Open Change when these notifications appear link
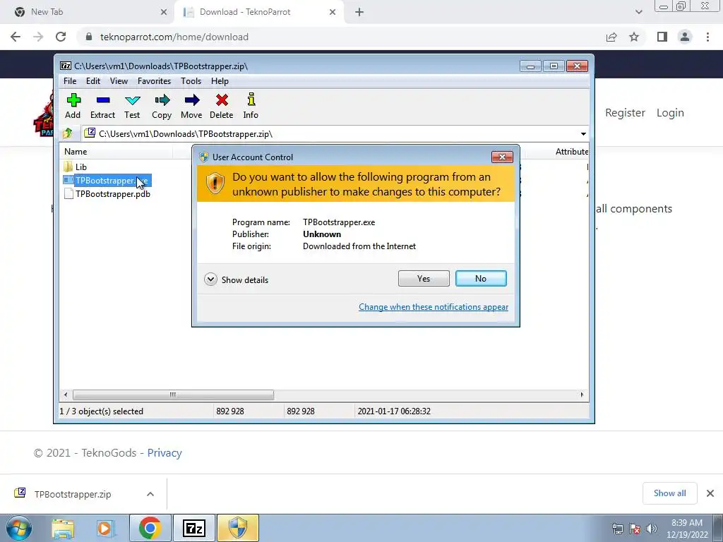 coord(434,307)
